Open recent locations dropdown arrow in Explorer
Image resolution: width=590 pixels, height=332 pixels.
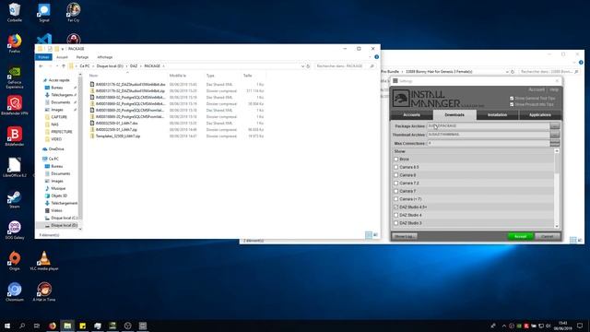pyautogui.click(x=57, y=65)
